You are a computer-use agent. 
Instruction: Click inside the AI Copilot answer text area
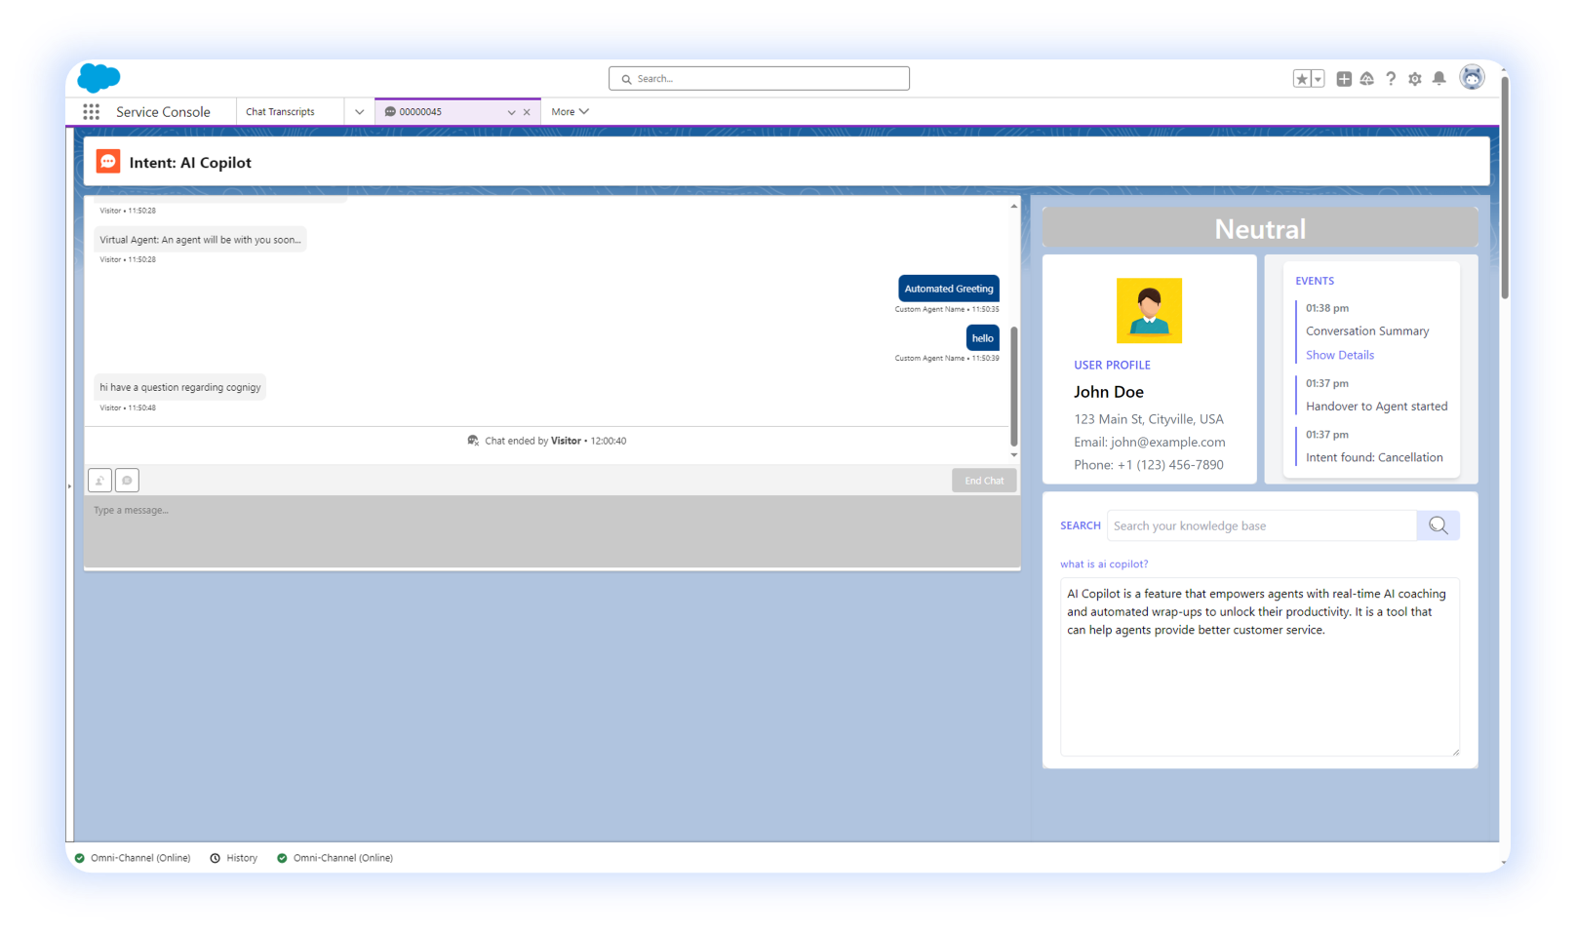(1260, 667)
